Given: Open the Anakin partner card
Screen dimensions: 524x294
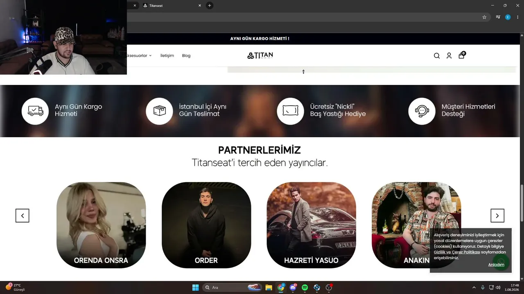Looking at the screenshot, I should coord(416,225).
